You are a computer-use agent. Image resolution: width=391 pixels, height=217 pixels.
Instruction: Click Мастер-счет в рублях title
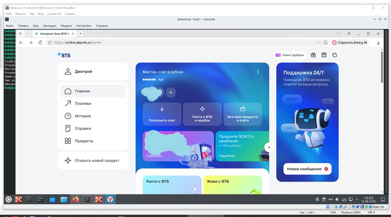163,72
